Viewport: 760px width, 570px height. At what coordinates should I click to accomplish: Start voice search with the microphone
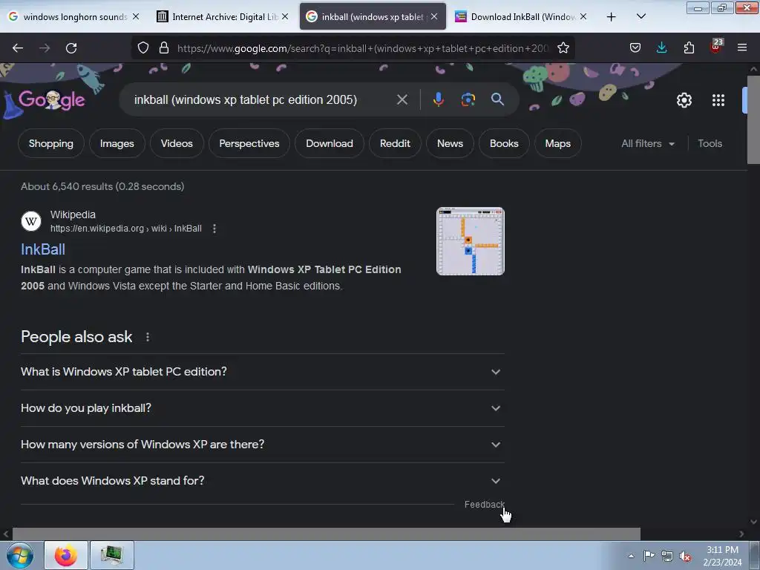pos(438,100)
